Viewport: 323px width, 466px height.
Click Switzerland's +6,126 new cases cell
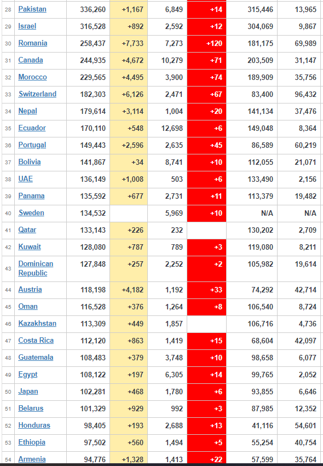pyautogui.click(x=129, y=94)
